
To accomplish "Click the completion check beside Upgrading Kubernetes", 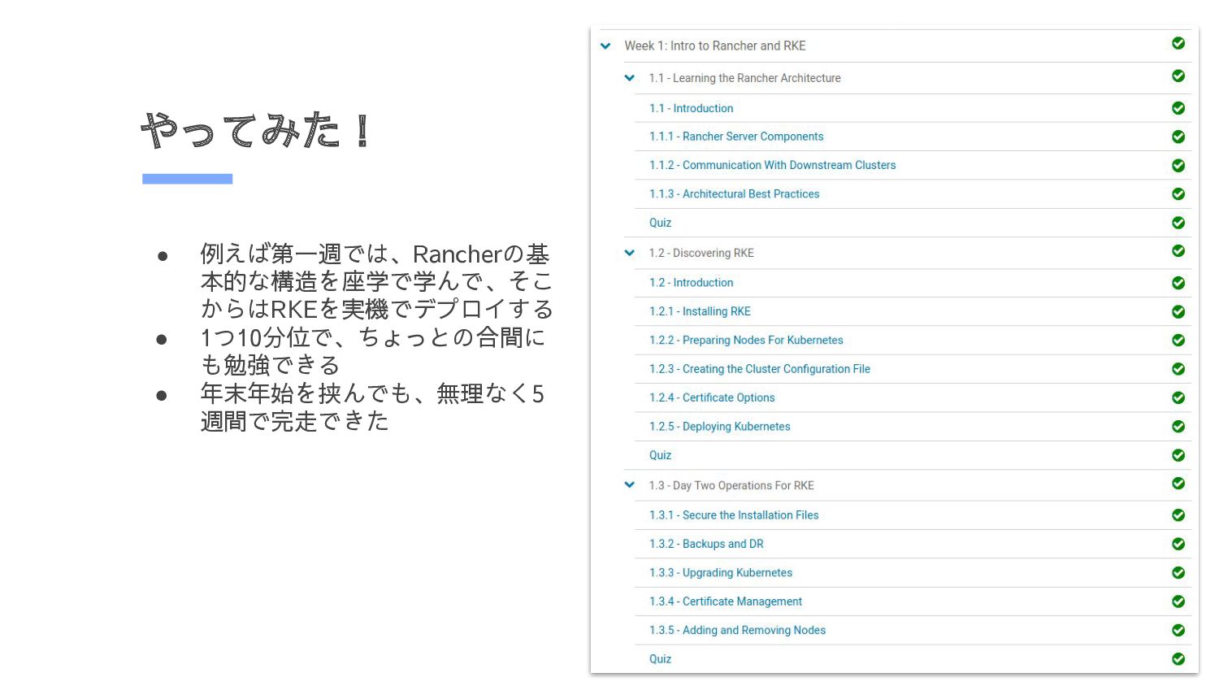I will tap(1178, 573).
